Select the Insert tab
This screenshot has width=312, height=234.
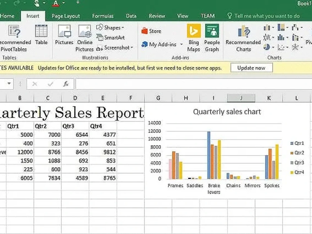33,16
